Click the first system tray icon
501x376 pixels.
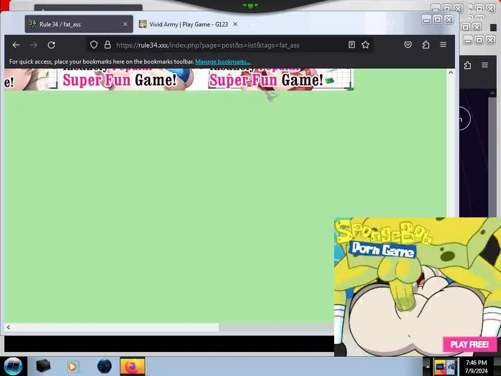tap(440, 367)
